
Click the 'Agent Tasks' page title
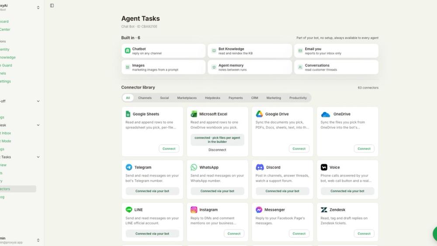[x=140, y=19]
